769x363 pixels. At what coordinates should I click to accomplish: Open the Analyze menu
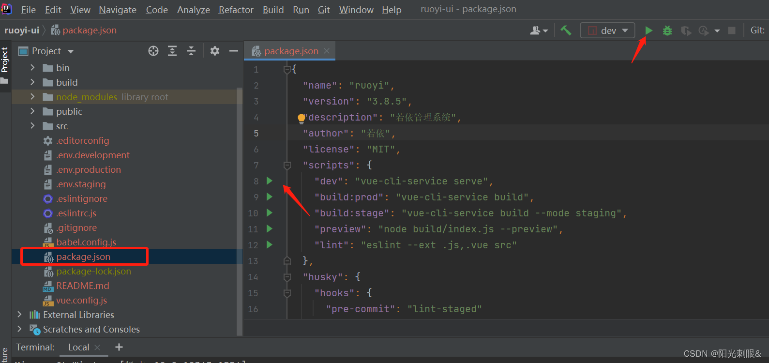[x=194, y=10]
